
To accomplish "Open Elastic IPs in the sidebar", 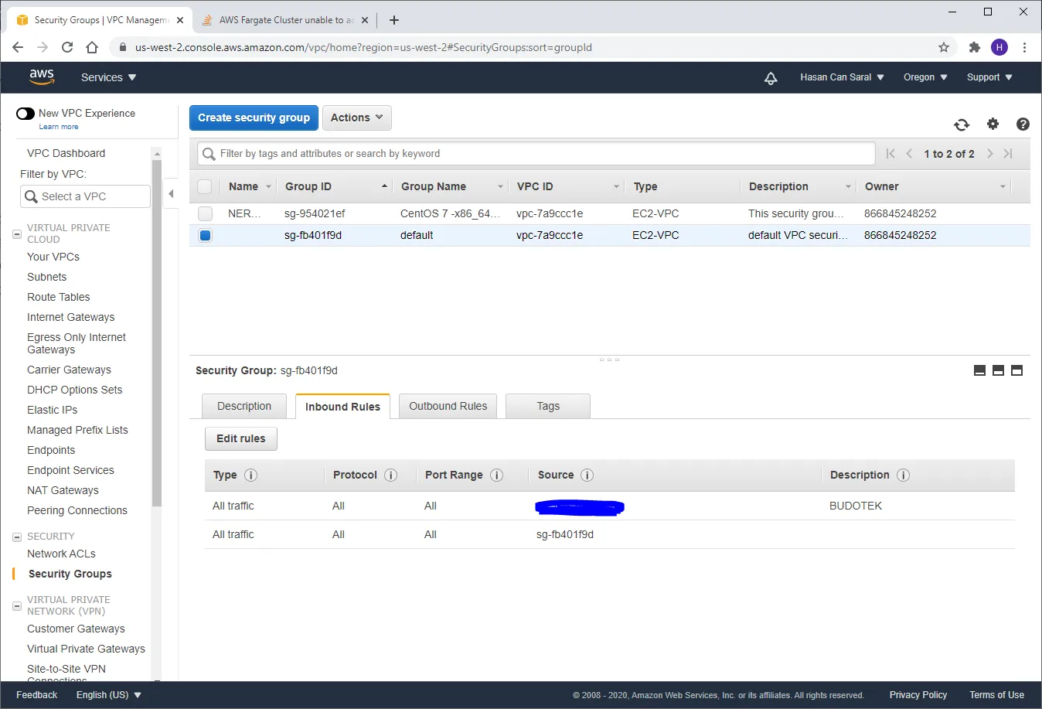I will (x=52, y=410).
